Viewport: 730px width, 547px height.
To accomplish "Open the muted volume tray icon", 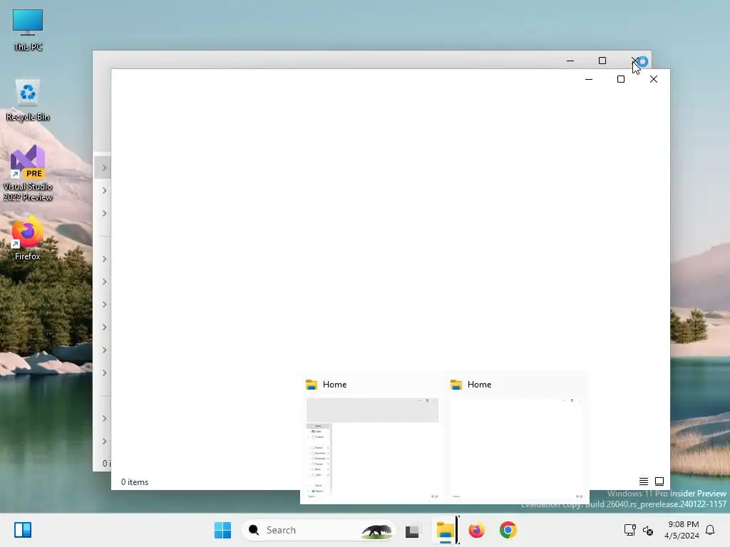I will (647, 530).
